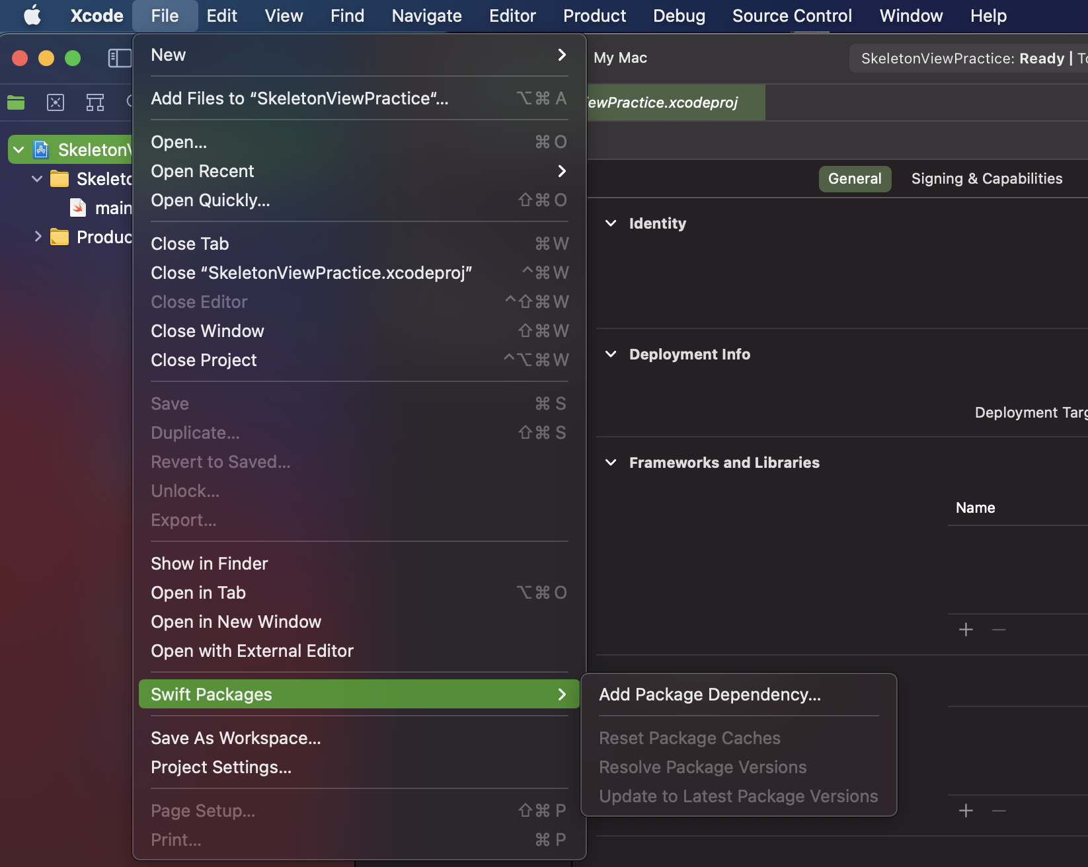Collapse the Identity section

[x=611, y=223]
